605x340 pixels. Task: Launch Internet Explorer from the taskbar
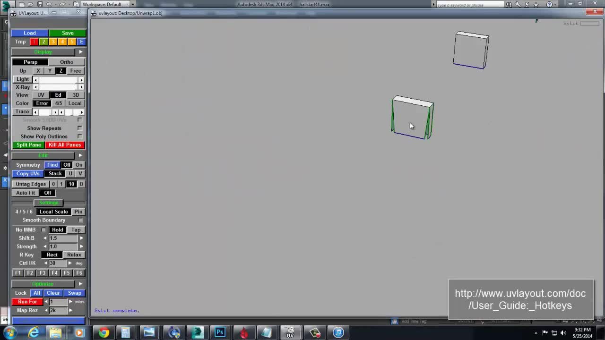[x=34, y=332]
